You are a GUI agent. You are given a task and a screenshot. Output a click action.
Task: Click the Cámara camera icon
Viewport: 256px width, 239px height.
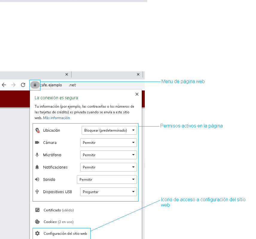[37, 142]
